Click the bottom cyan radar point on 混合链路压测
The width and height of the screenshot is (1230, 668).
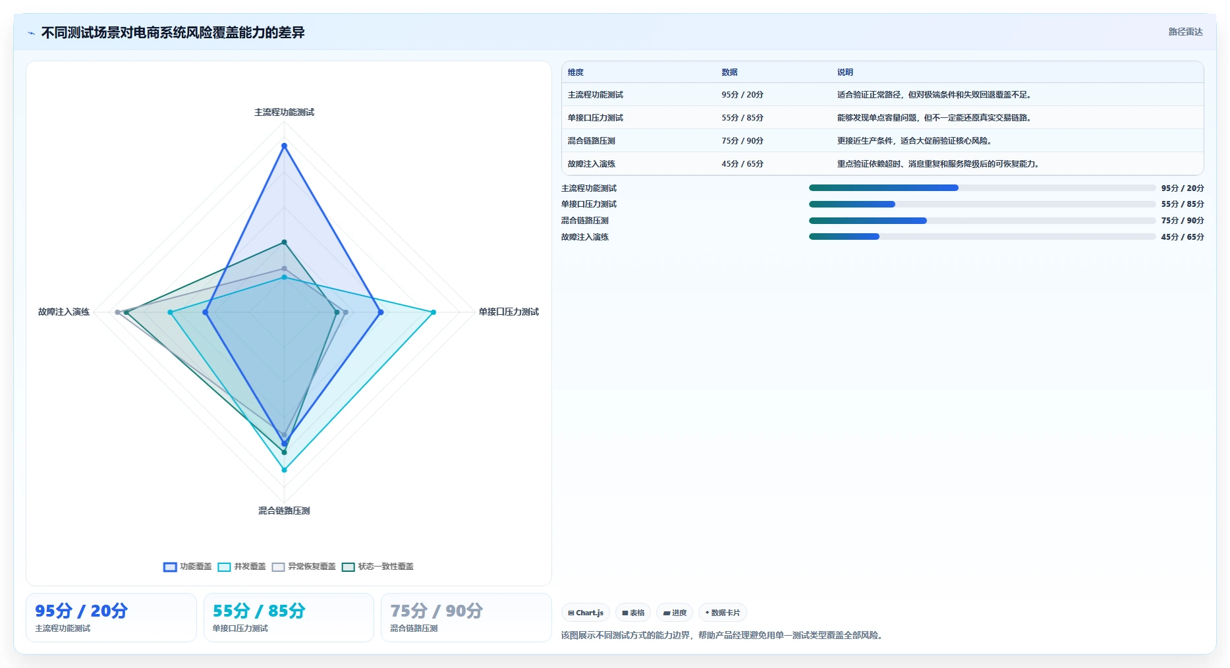coord(285,470)
